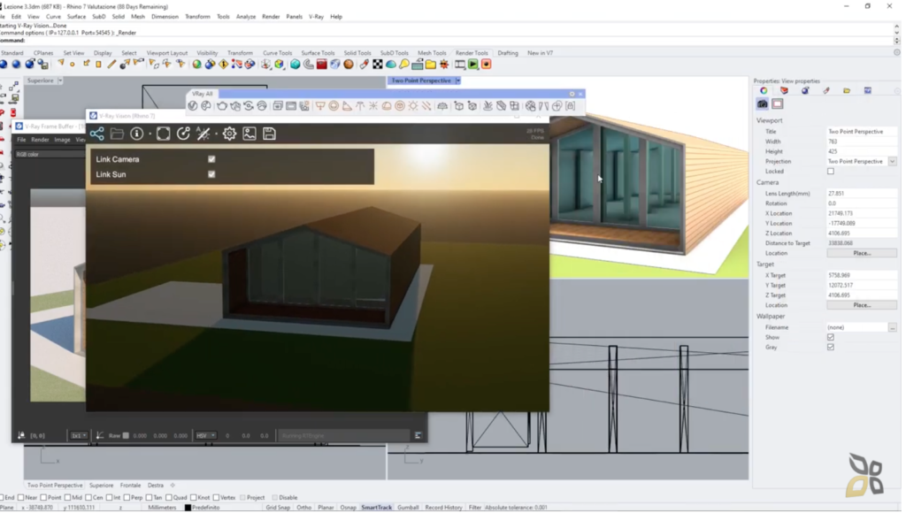Click the teapot render icon in VRay All toolbar
The height and width of the screenshot is (513, 906).
pyautogui.click(x=222, y=106)
